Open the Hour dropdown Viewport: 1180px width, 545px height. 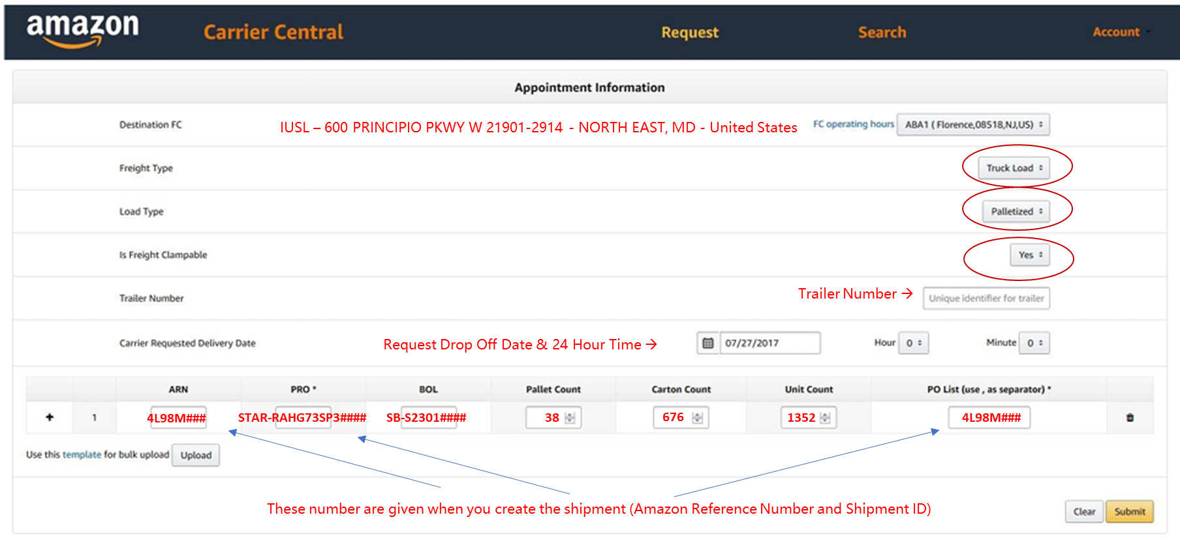913,343
